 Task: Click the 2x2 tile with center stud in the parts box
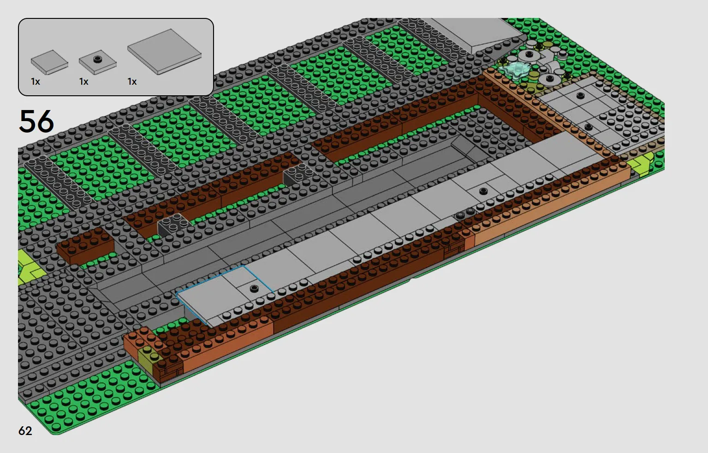point(97,63)
